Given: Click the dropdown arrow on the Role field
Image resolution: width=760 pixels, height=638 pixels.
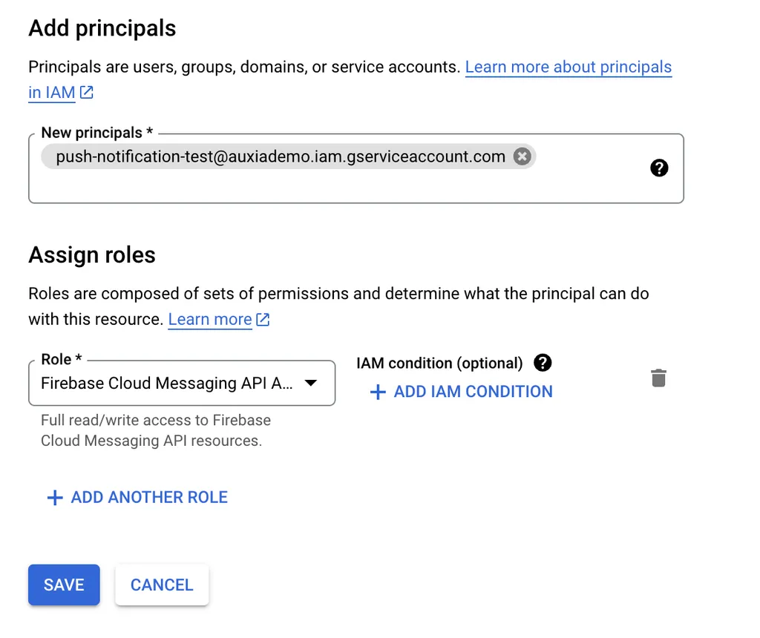Looking at the screenshot, I should coord(311,383).
